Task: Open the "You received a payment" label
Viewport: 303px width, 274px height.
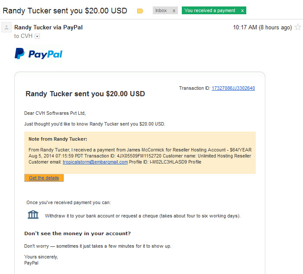Action: (210, 11)
